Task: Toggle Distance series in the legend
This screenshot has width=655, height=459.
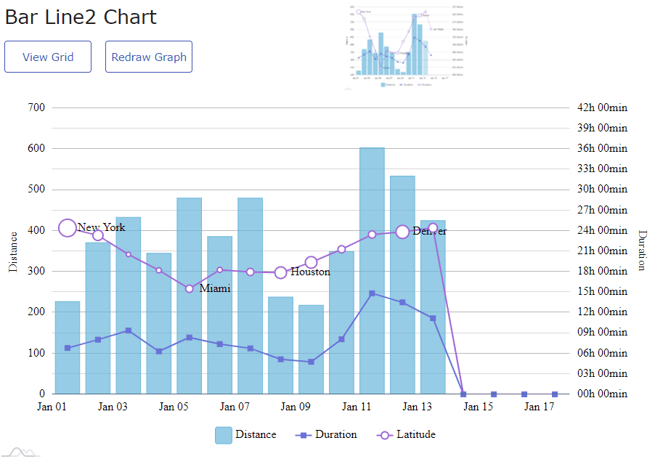Action: tap(245, 435)
